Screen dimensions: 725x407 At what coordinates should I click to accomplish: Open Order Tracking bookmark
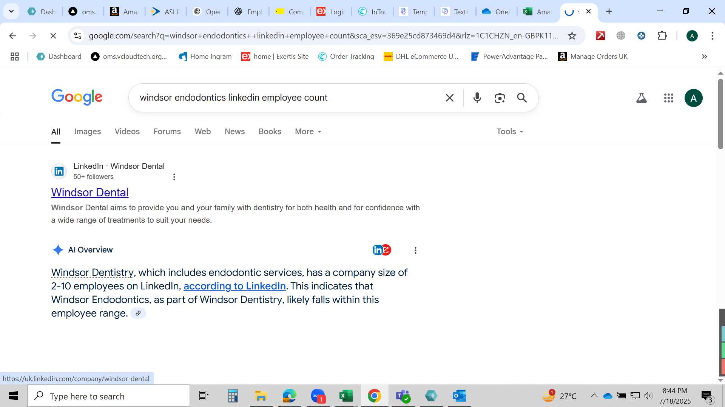point(346,57)
